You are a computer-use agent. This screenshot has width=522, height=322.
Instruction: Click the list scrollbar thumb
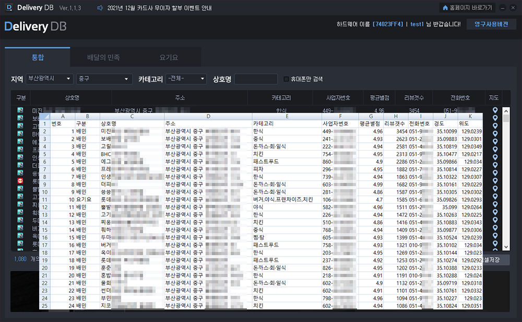coord(506,119)
